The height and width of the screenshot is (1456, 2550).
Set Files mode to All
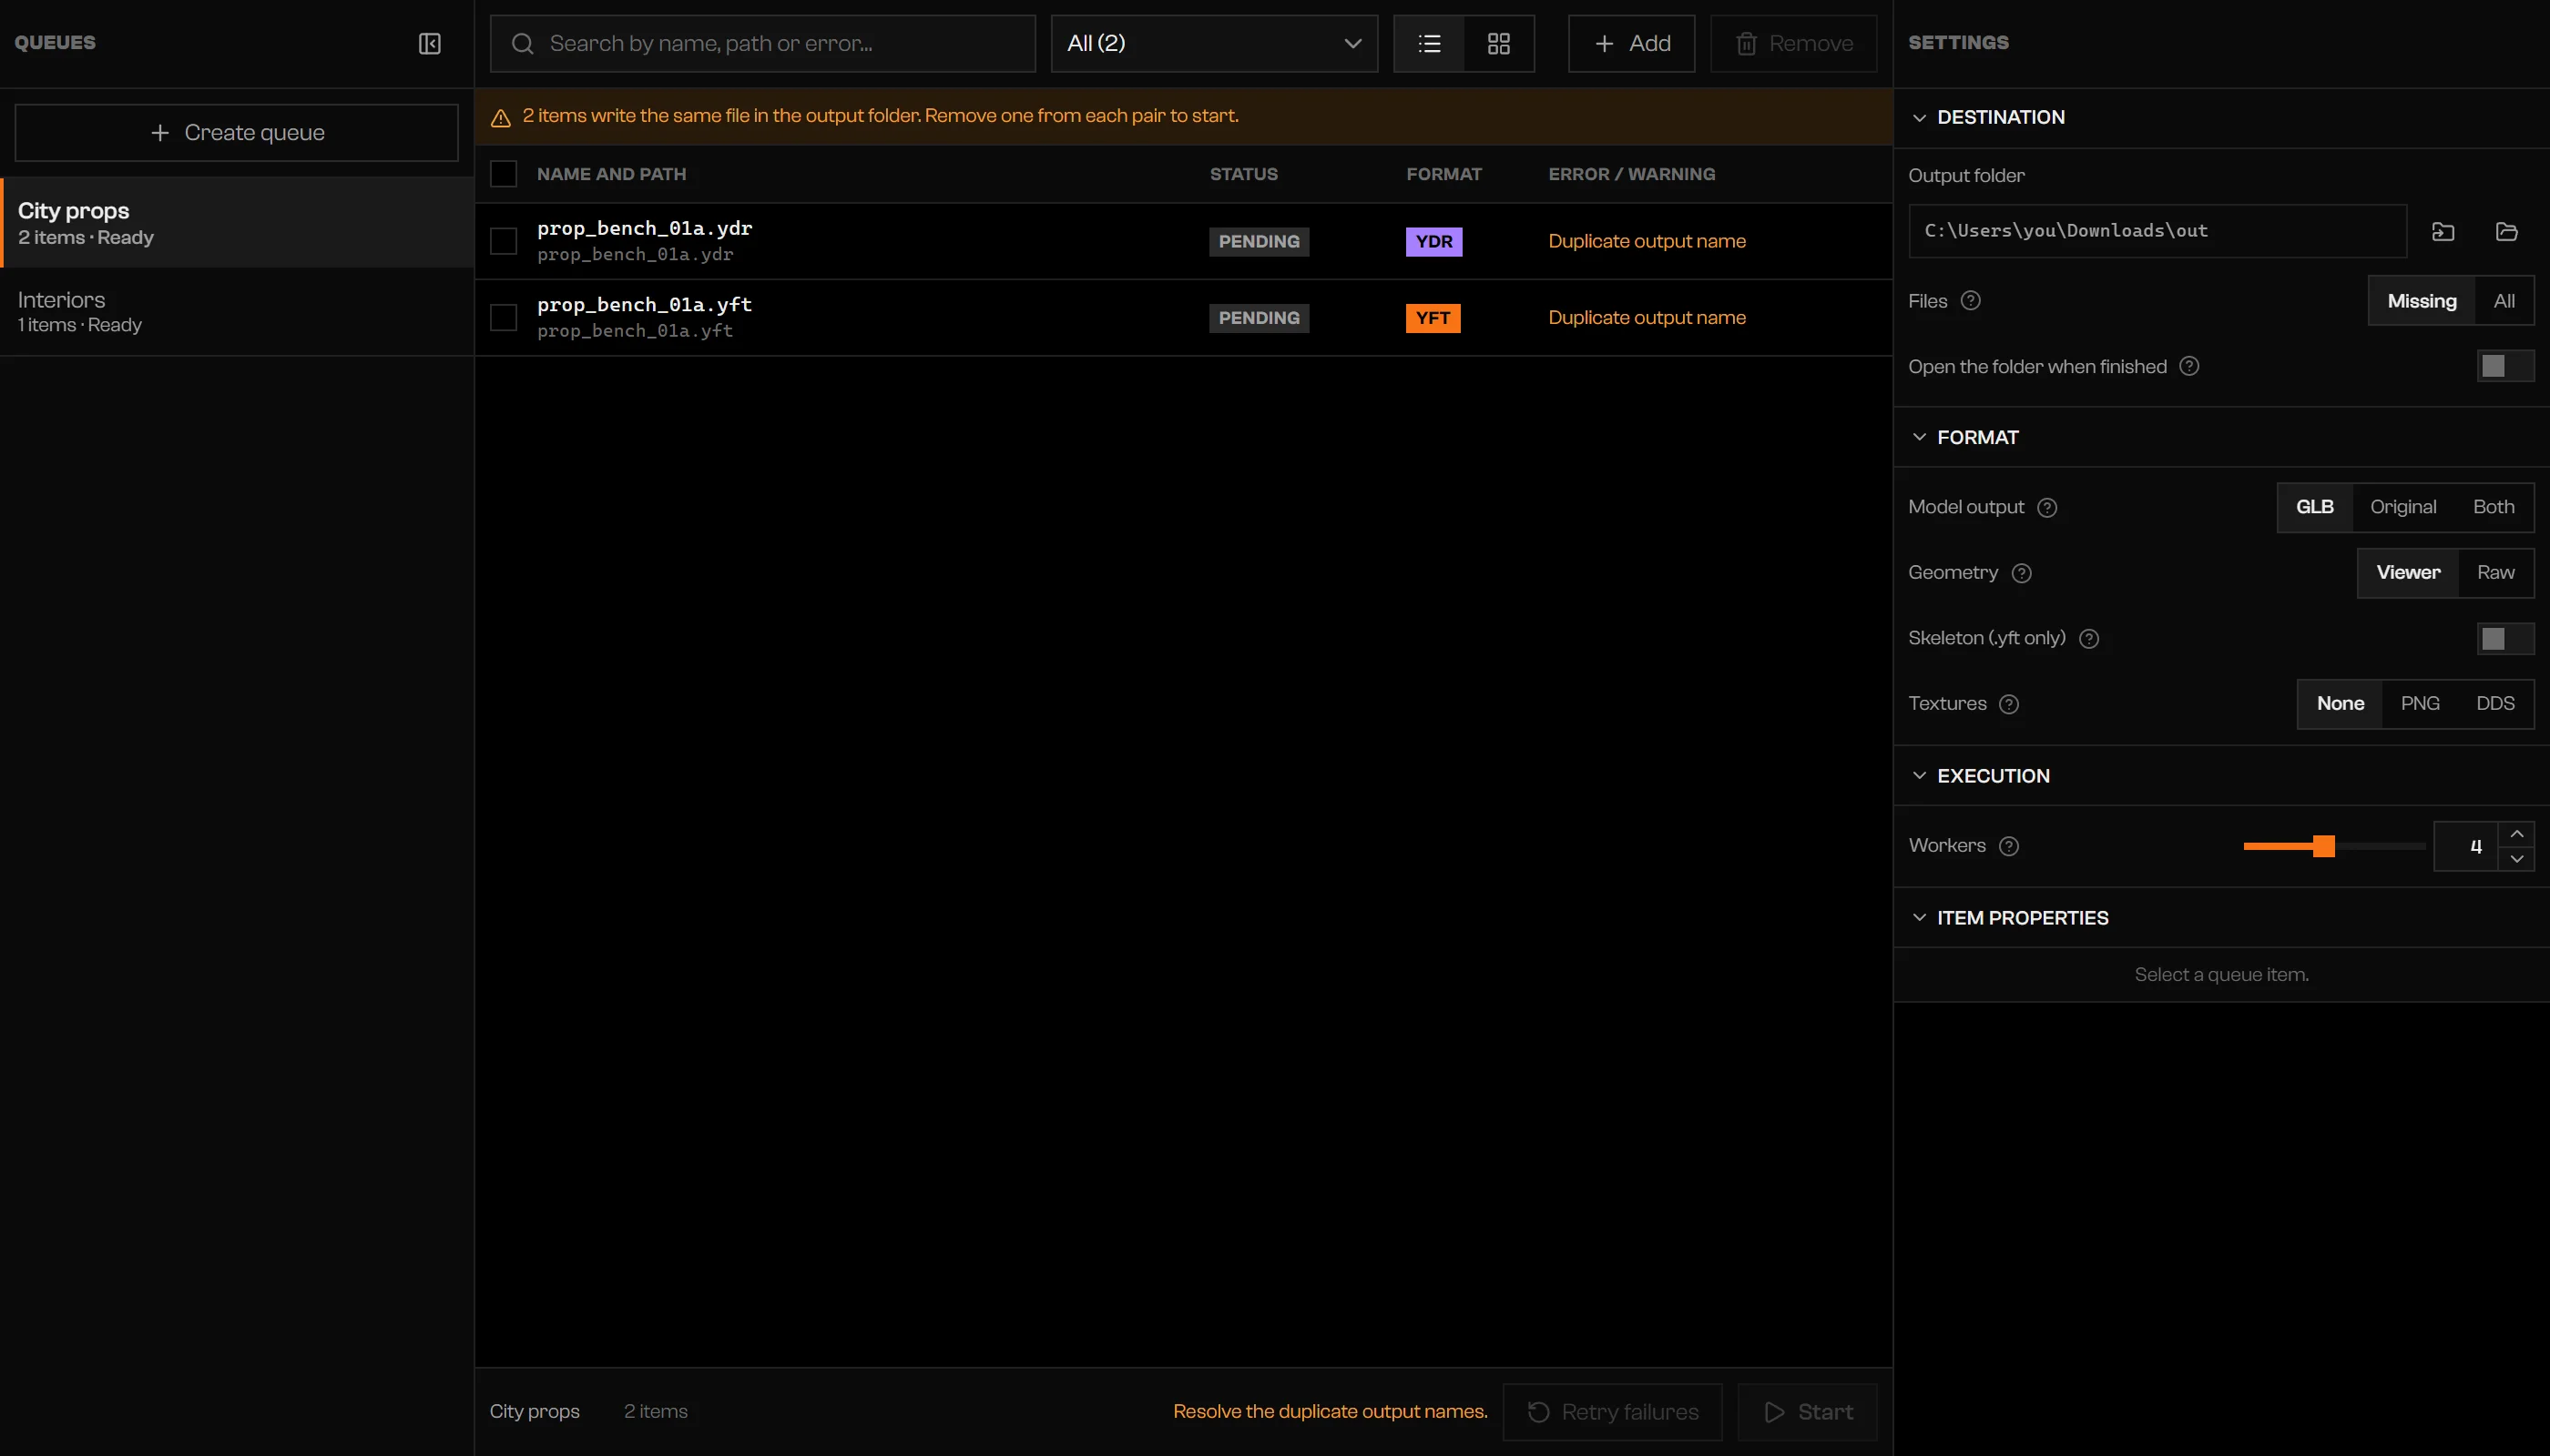coord(2504,301)
